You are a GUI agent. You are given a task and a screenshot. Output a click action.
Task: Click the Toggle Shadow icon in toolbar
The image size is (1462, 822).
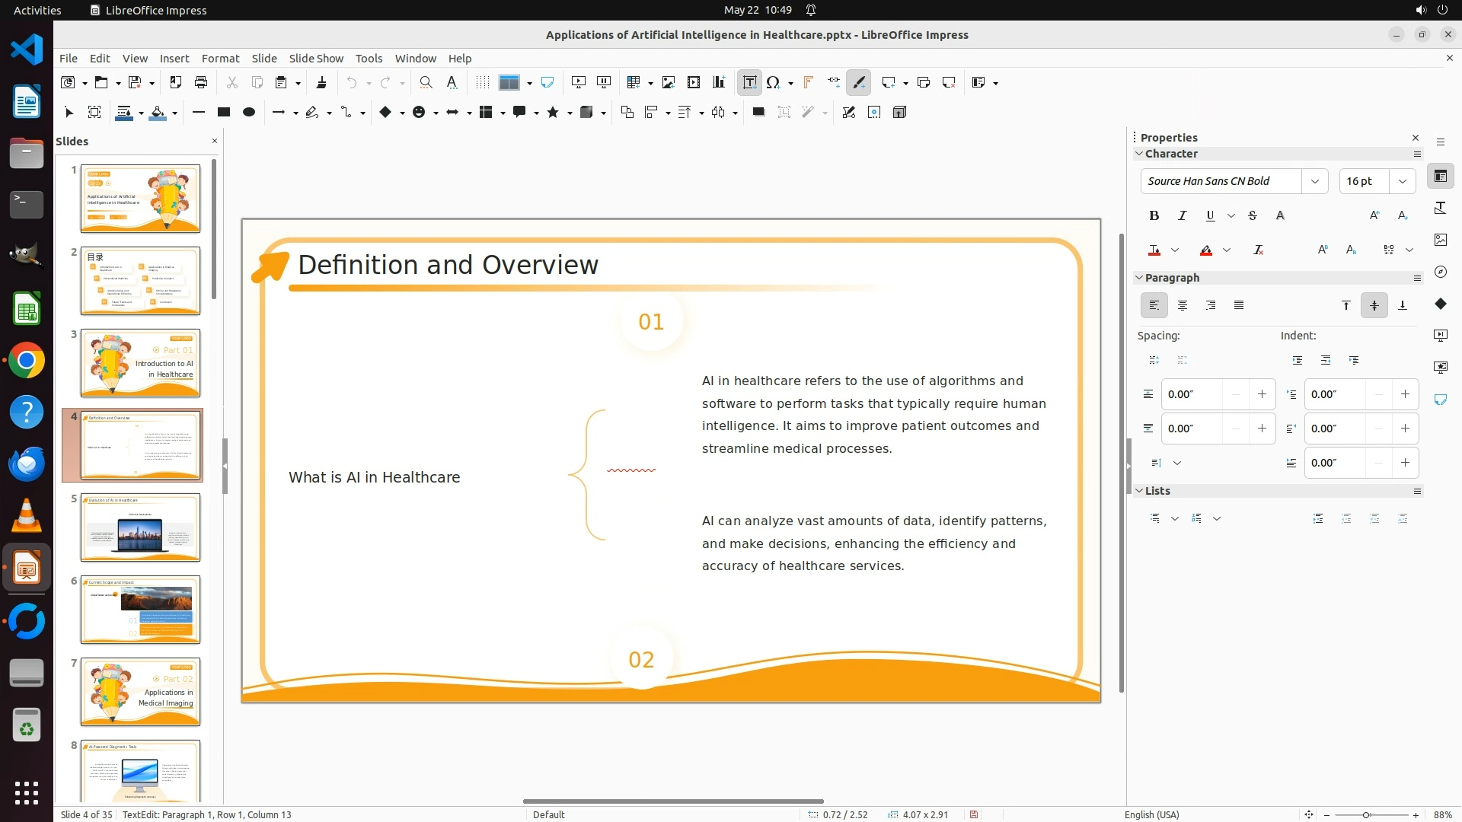tap(758, 113)
